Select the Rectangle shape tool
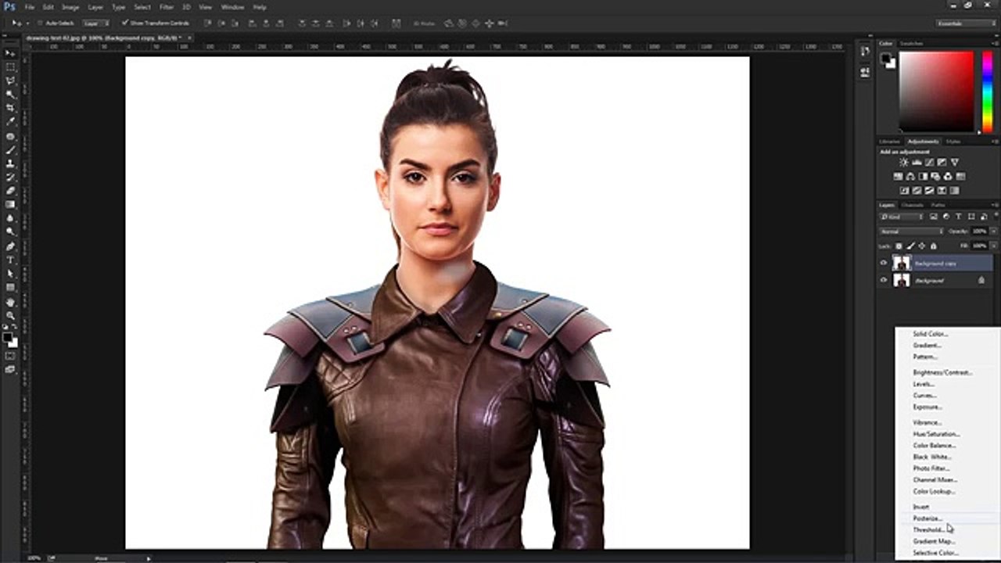 tap(10, 287)
